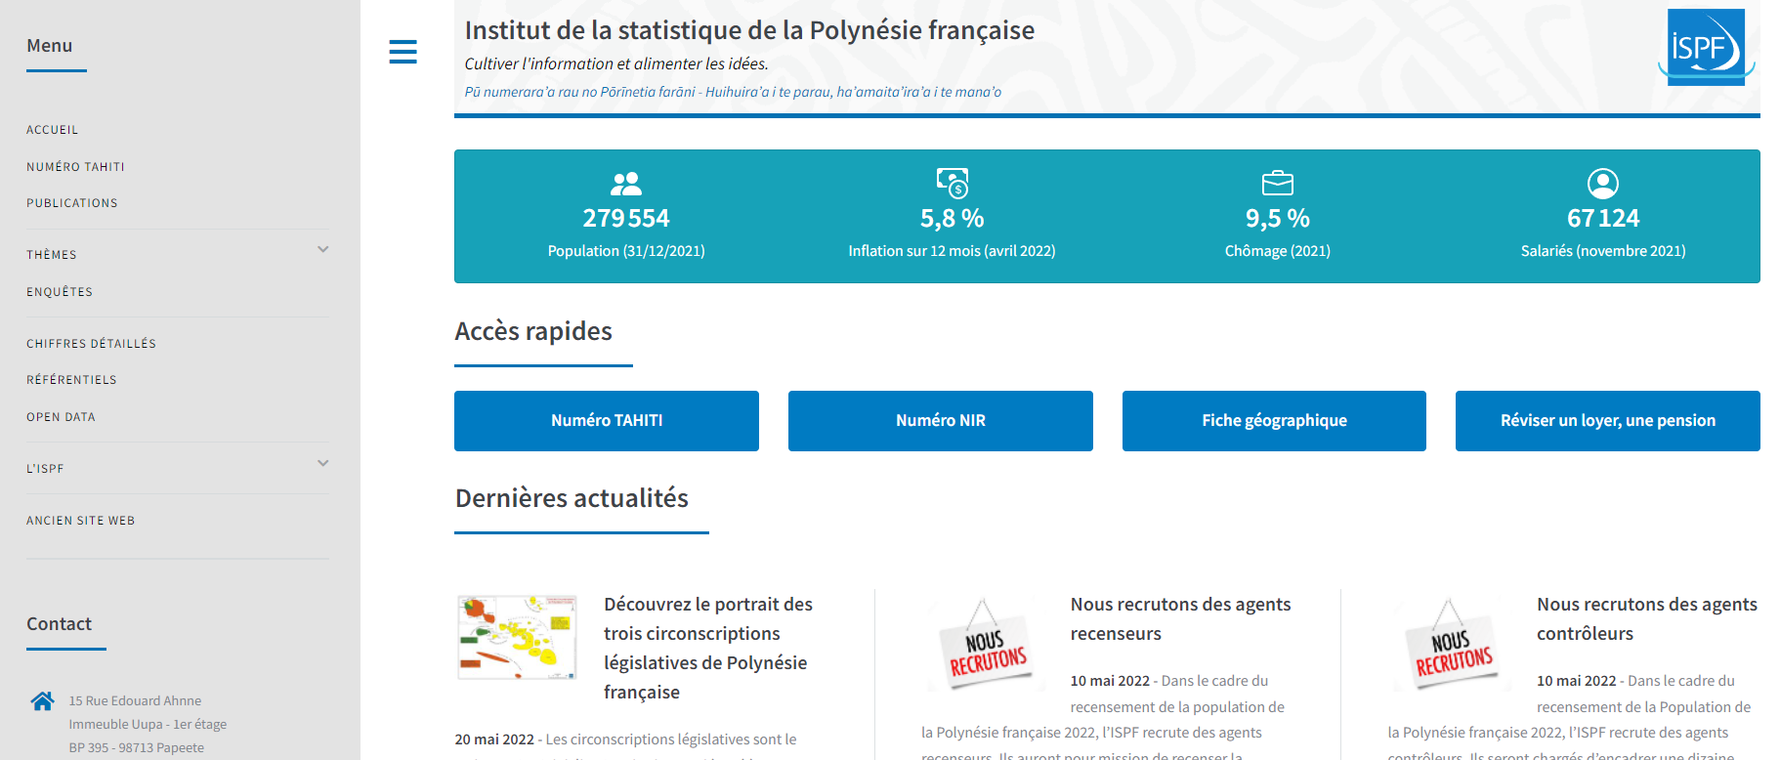1780x760 pixels.
Task: Click the 20 mai 2022 article date
Action: 494,739
